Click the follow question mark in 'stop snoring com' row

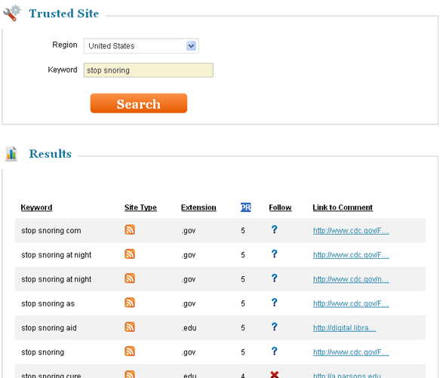(275, 229)
